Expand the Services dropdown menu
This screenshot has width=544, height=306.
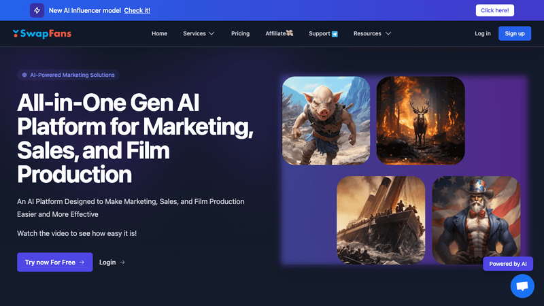(x=199, y=33)
